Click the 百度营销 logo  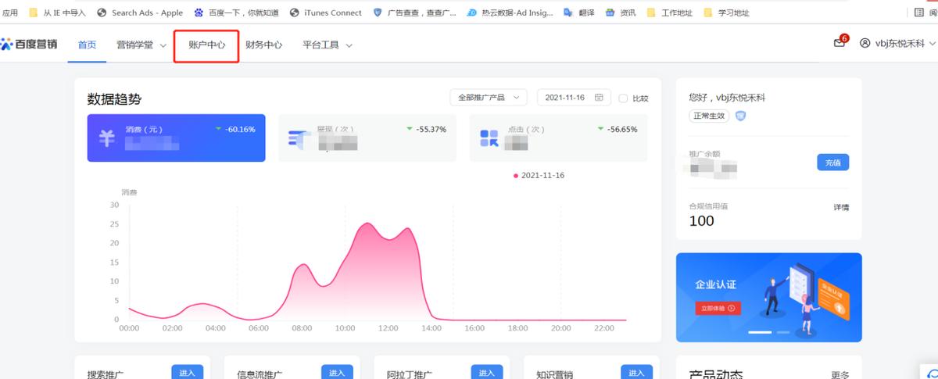coord(29,45)
